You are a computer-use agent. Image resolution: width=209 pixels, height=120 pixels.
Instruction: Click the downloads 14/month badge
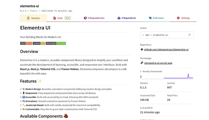pyautogui.click(x=56, y=43)
